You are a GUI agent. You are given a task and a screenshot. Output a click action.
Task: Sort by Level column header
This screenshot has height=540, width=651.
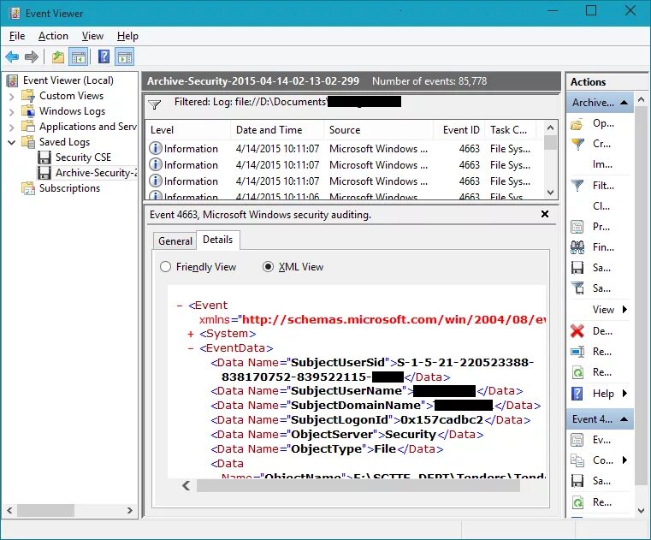pyautogui.click(x=187, y=130)
